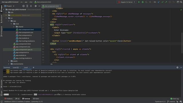The width and height of the screenshot is (183, 103).
Task: Open chat-routing.module.ts file
Action: tap(27, 41)
